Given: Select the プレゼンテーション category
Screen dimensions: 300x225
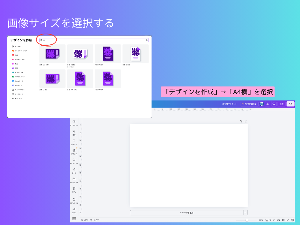Looking at the screenshot, I should [20, 51].
